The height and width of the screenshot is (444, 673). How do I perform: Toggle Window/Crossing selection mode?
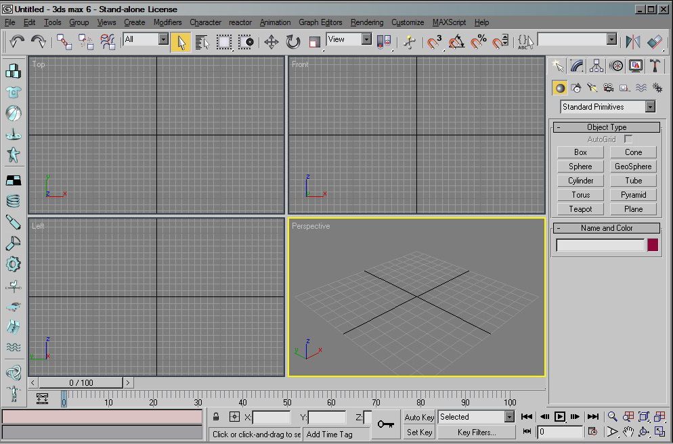click(x=246, y=42)
